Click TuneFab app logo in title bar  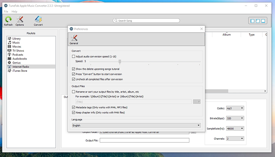tap(6, 5)
